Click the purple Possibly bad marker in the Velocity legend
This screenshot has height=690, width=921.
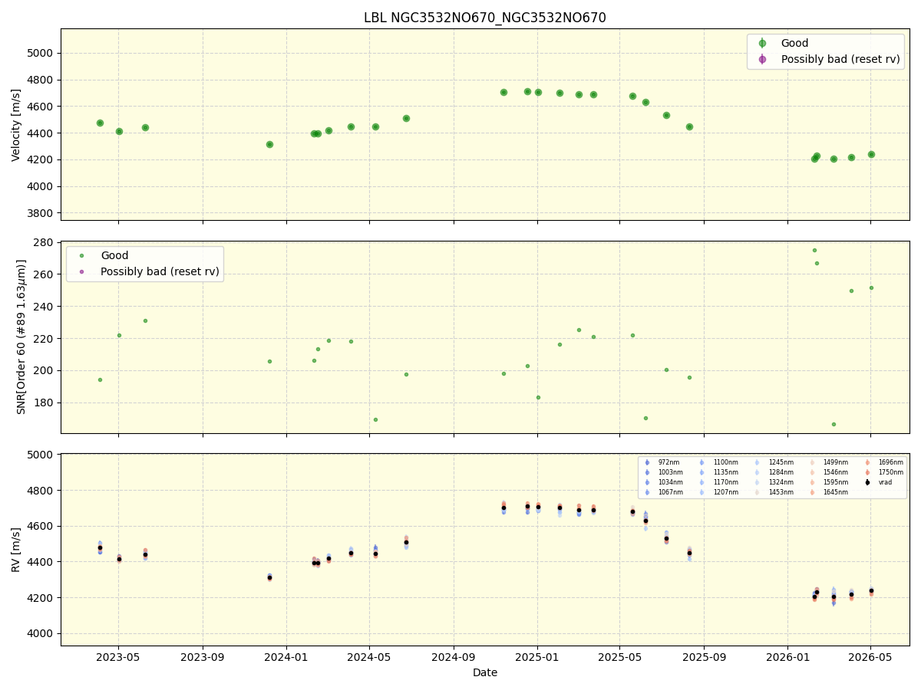[762, 59]
